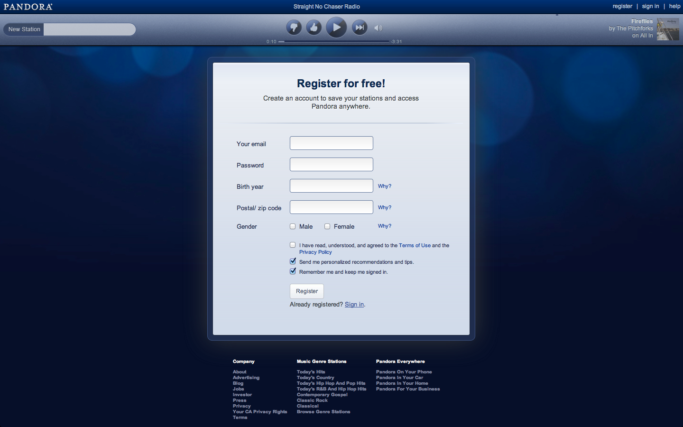Open Why? next to Birth year
This screenshot has height=427, width=683.
(385, 186)
